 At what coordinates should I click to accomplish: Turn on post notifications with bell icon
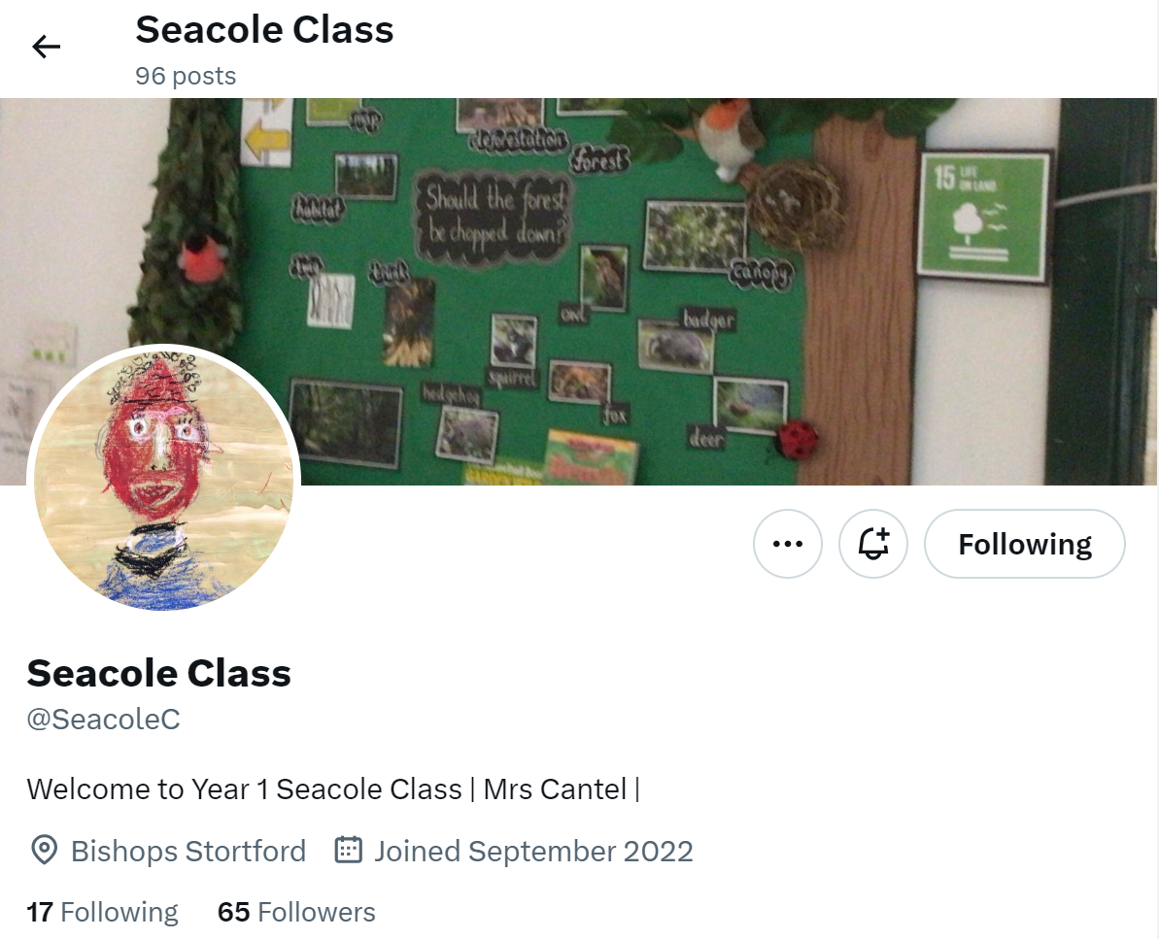(873, 544)
